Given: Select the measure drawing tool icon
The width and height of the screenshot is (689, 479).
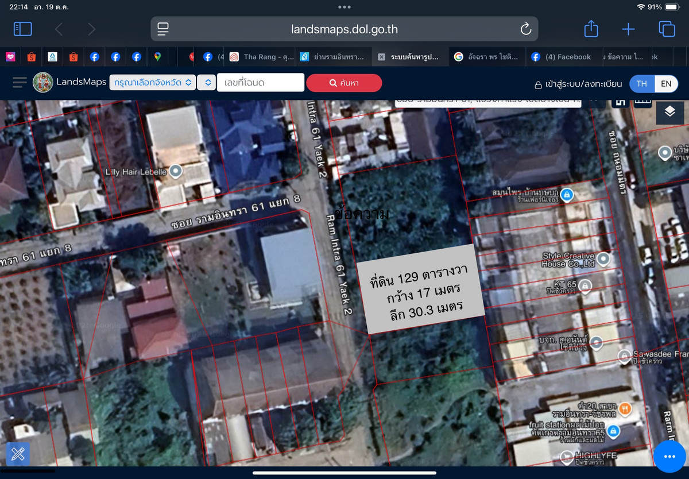Looking at the screenshot, I should (x=17, y=454).
